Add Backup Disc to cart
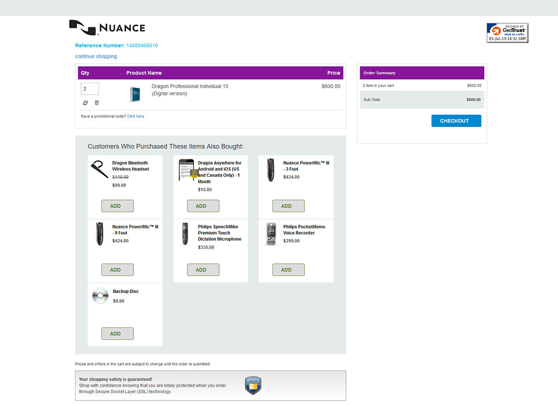 tap(118, 334)
